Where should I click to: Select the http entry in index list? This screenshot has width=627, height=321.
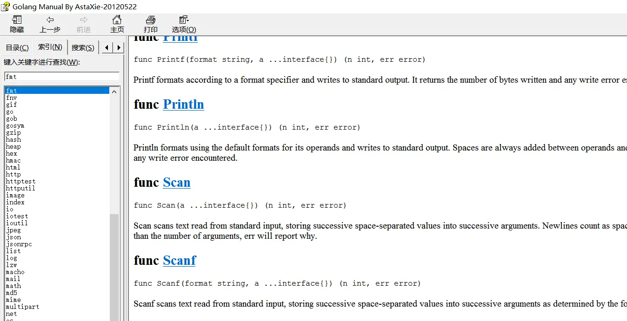coord(13,175)
